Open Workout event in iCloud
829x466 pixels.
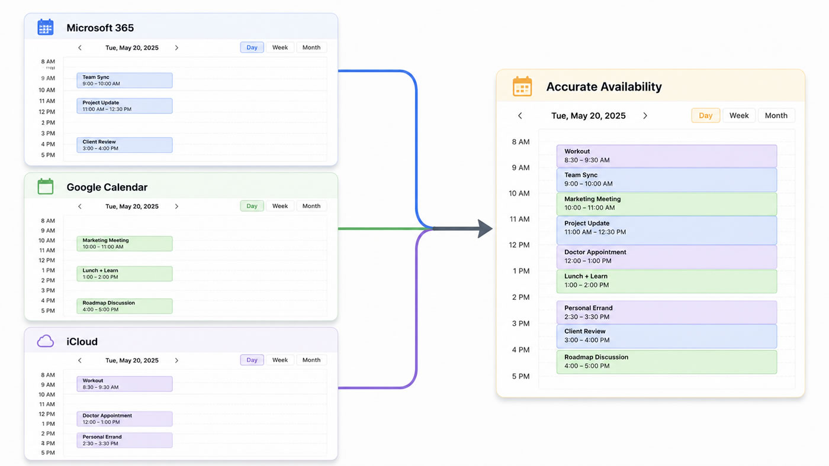click(x=124, y=384)
